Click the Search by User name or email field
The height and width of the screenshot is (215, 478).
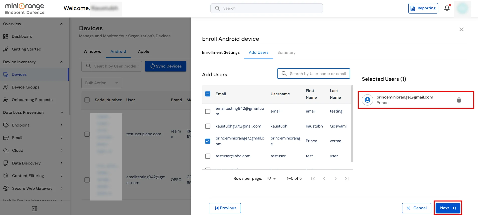(314, 74)
